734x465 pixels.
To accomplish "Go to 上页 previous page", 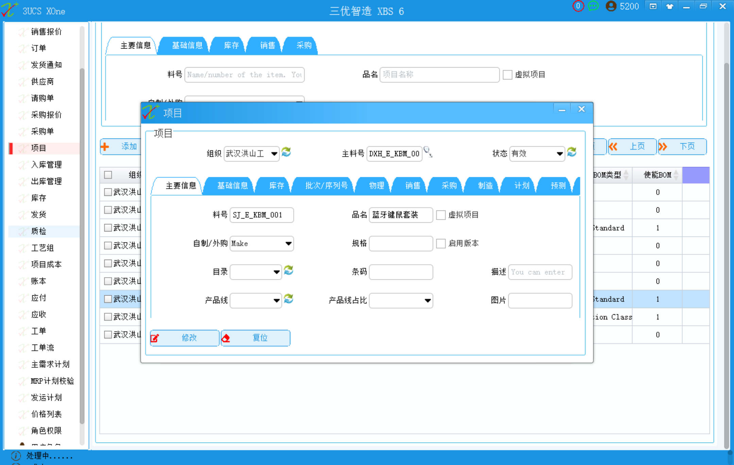I will click(632, 147).
